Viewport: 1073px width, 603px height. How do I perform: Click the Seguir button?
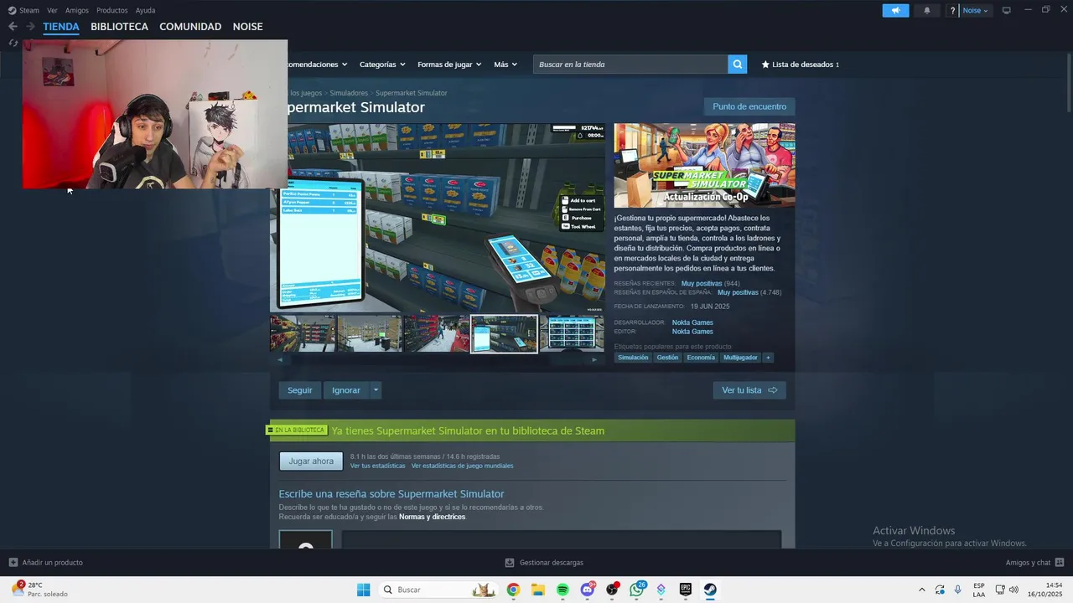coord(299,390)
